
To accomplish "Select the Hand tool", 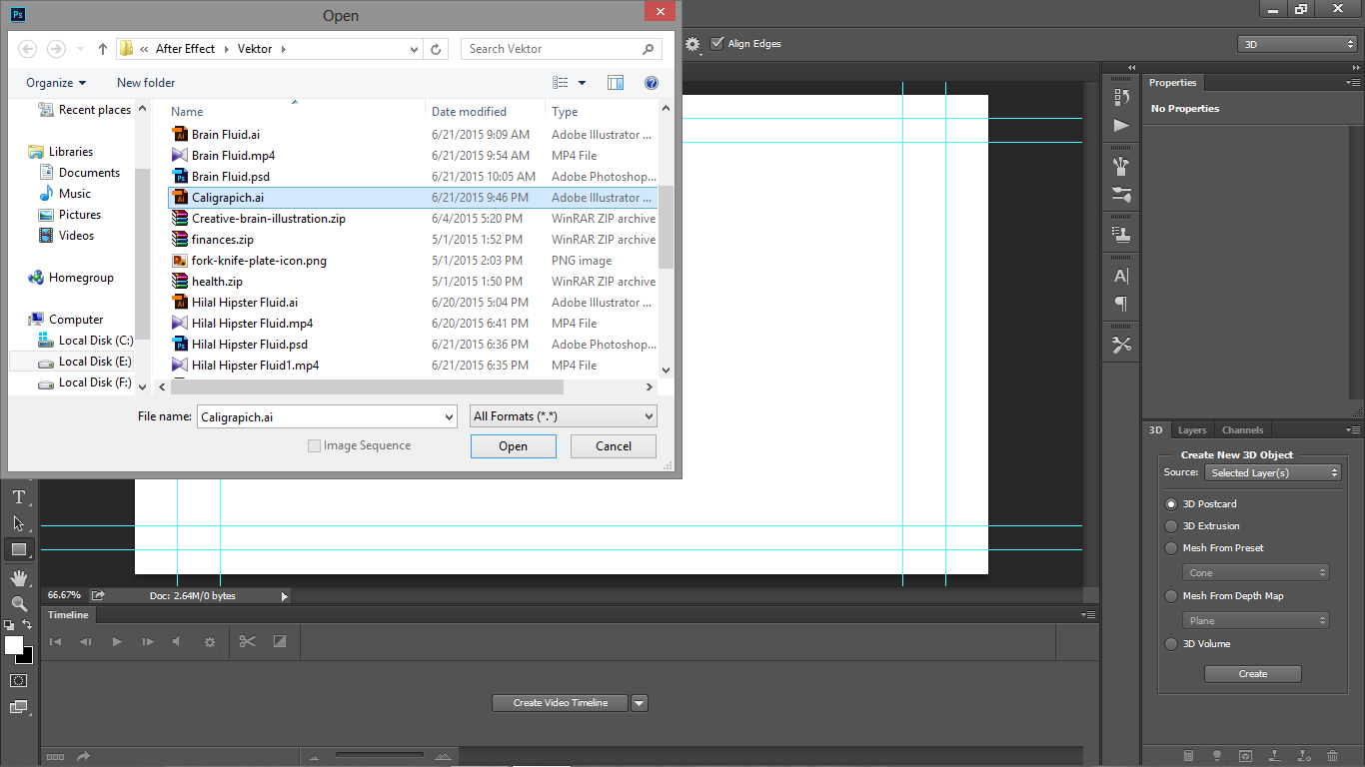I will point(19,577).
